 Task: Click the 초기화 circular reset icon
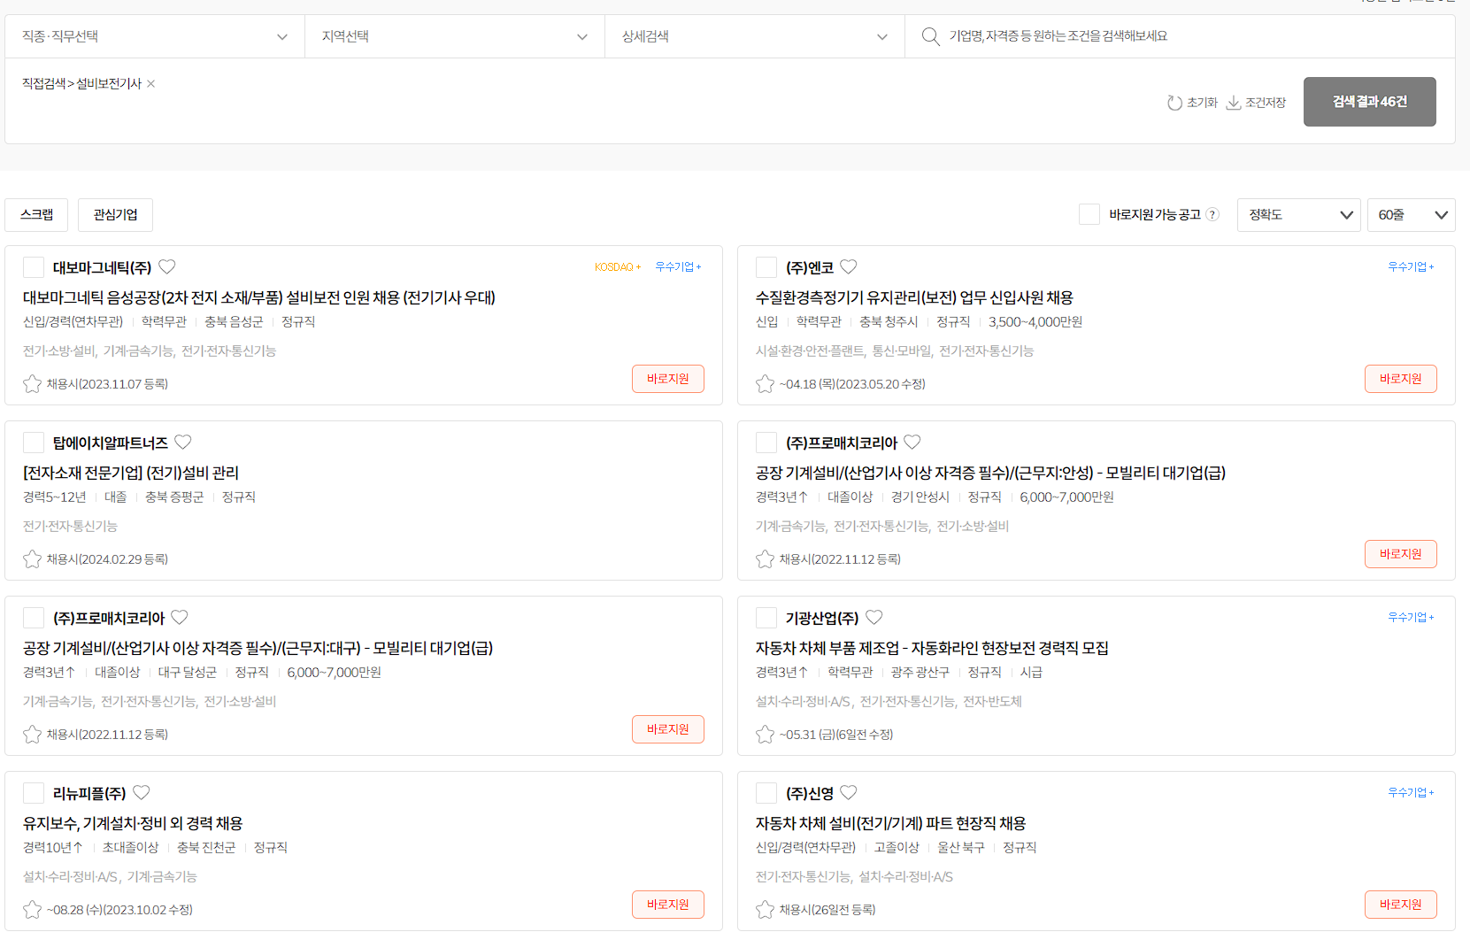click(x=1175, y=102)
